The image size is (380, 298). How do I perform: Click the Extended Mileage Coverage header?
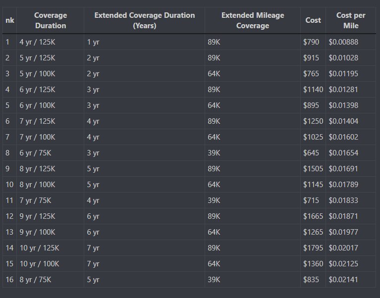click(x=253, y=20)
